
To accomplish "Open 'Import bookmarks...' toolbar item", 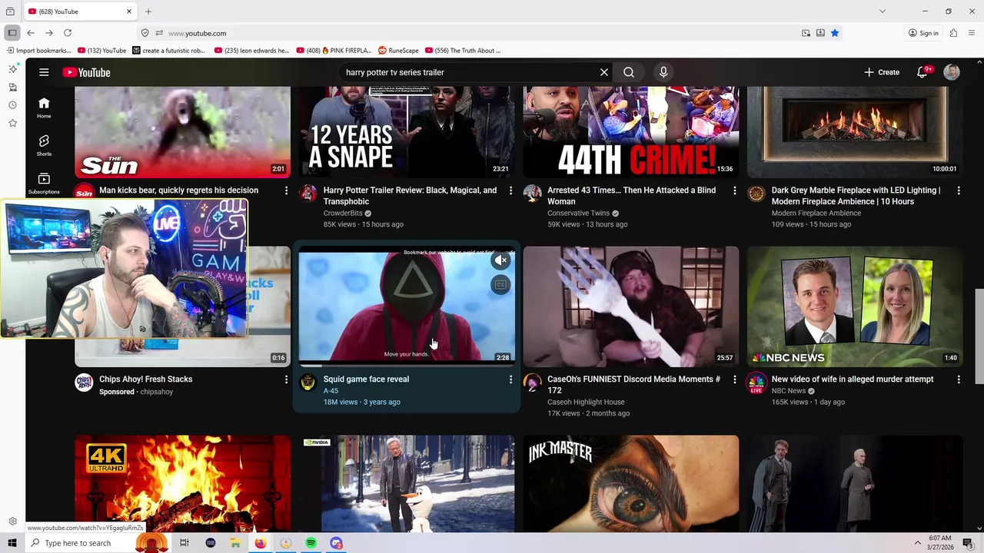I will tap(38, 51).
